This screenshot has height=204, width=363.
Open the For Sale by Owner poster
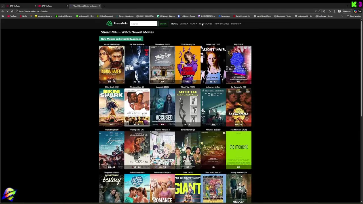[137, 65]
